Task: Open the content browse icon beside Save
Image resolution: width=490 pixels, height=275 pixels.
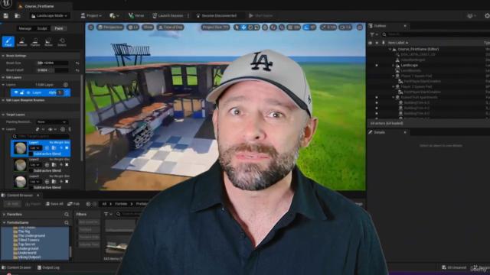Action: pyautogui.click(x=18, y=15)
